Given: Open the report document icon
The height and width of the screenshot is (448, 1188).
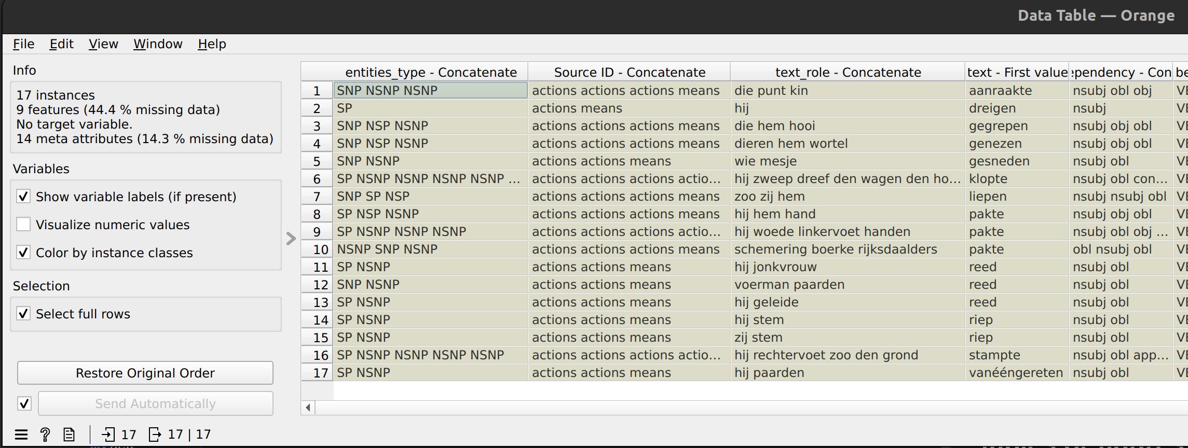Looking at the screenshot, I should [69, 435].
